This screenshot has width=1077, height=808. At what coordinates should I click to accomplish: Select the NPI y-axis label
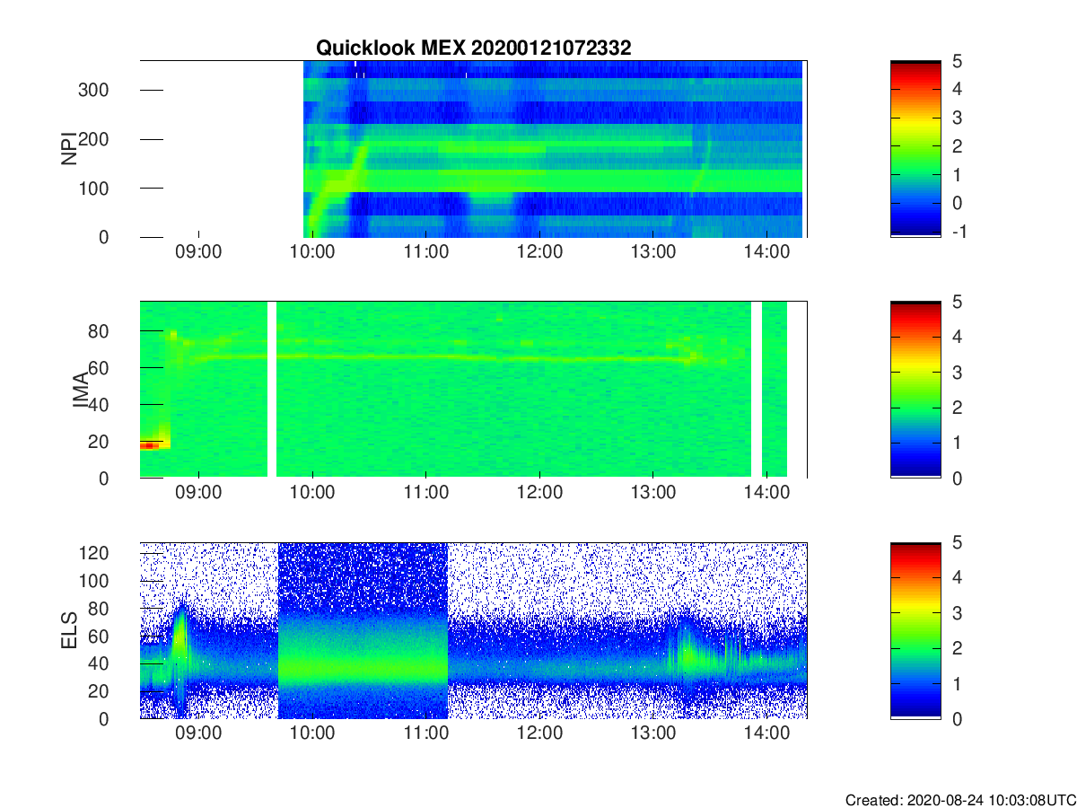pyautogui.click(x=68, y=149)
